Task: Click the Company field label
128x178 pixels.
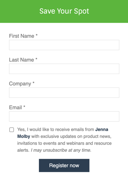Action: 20,84
